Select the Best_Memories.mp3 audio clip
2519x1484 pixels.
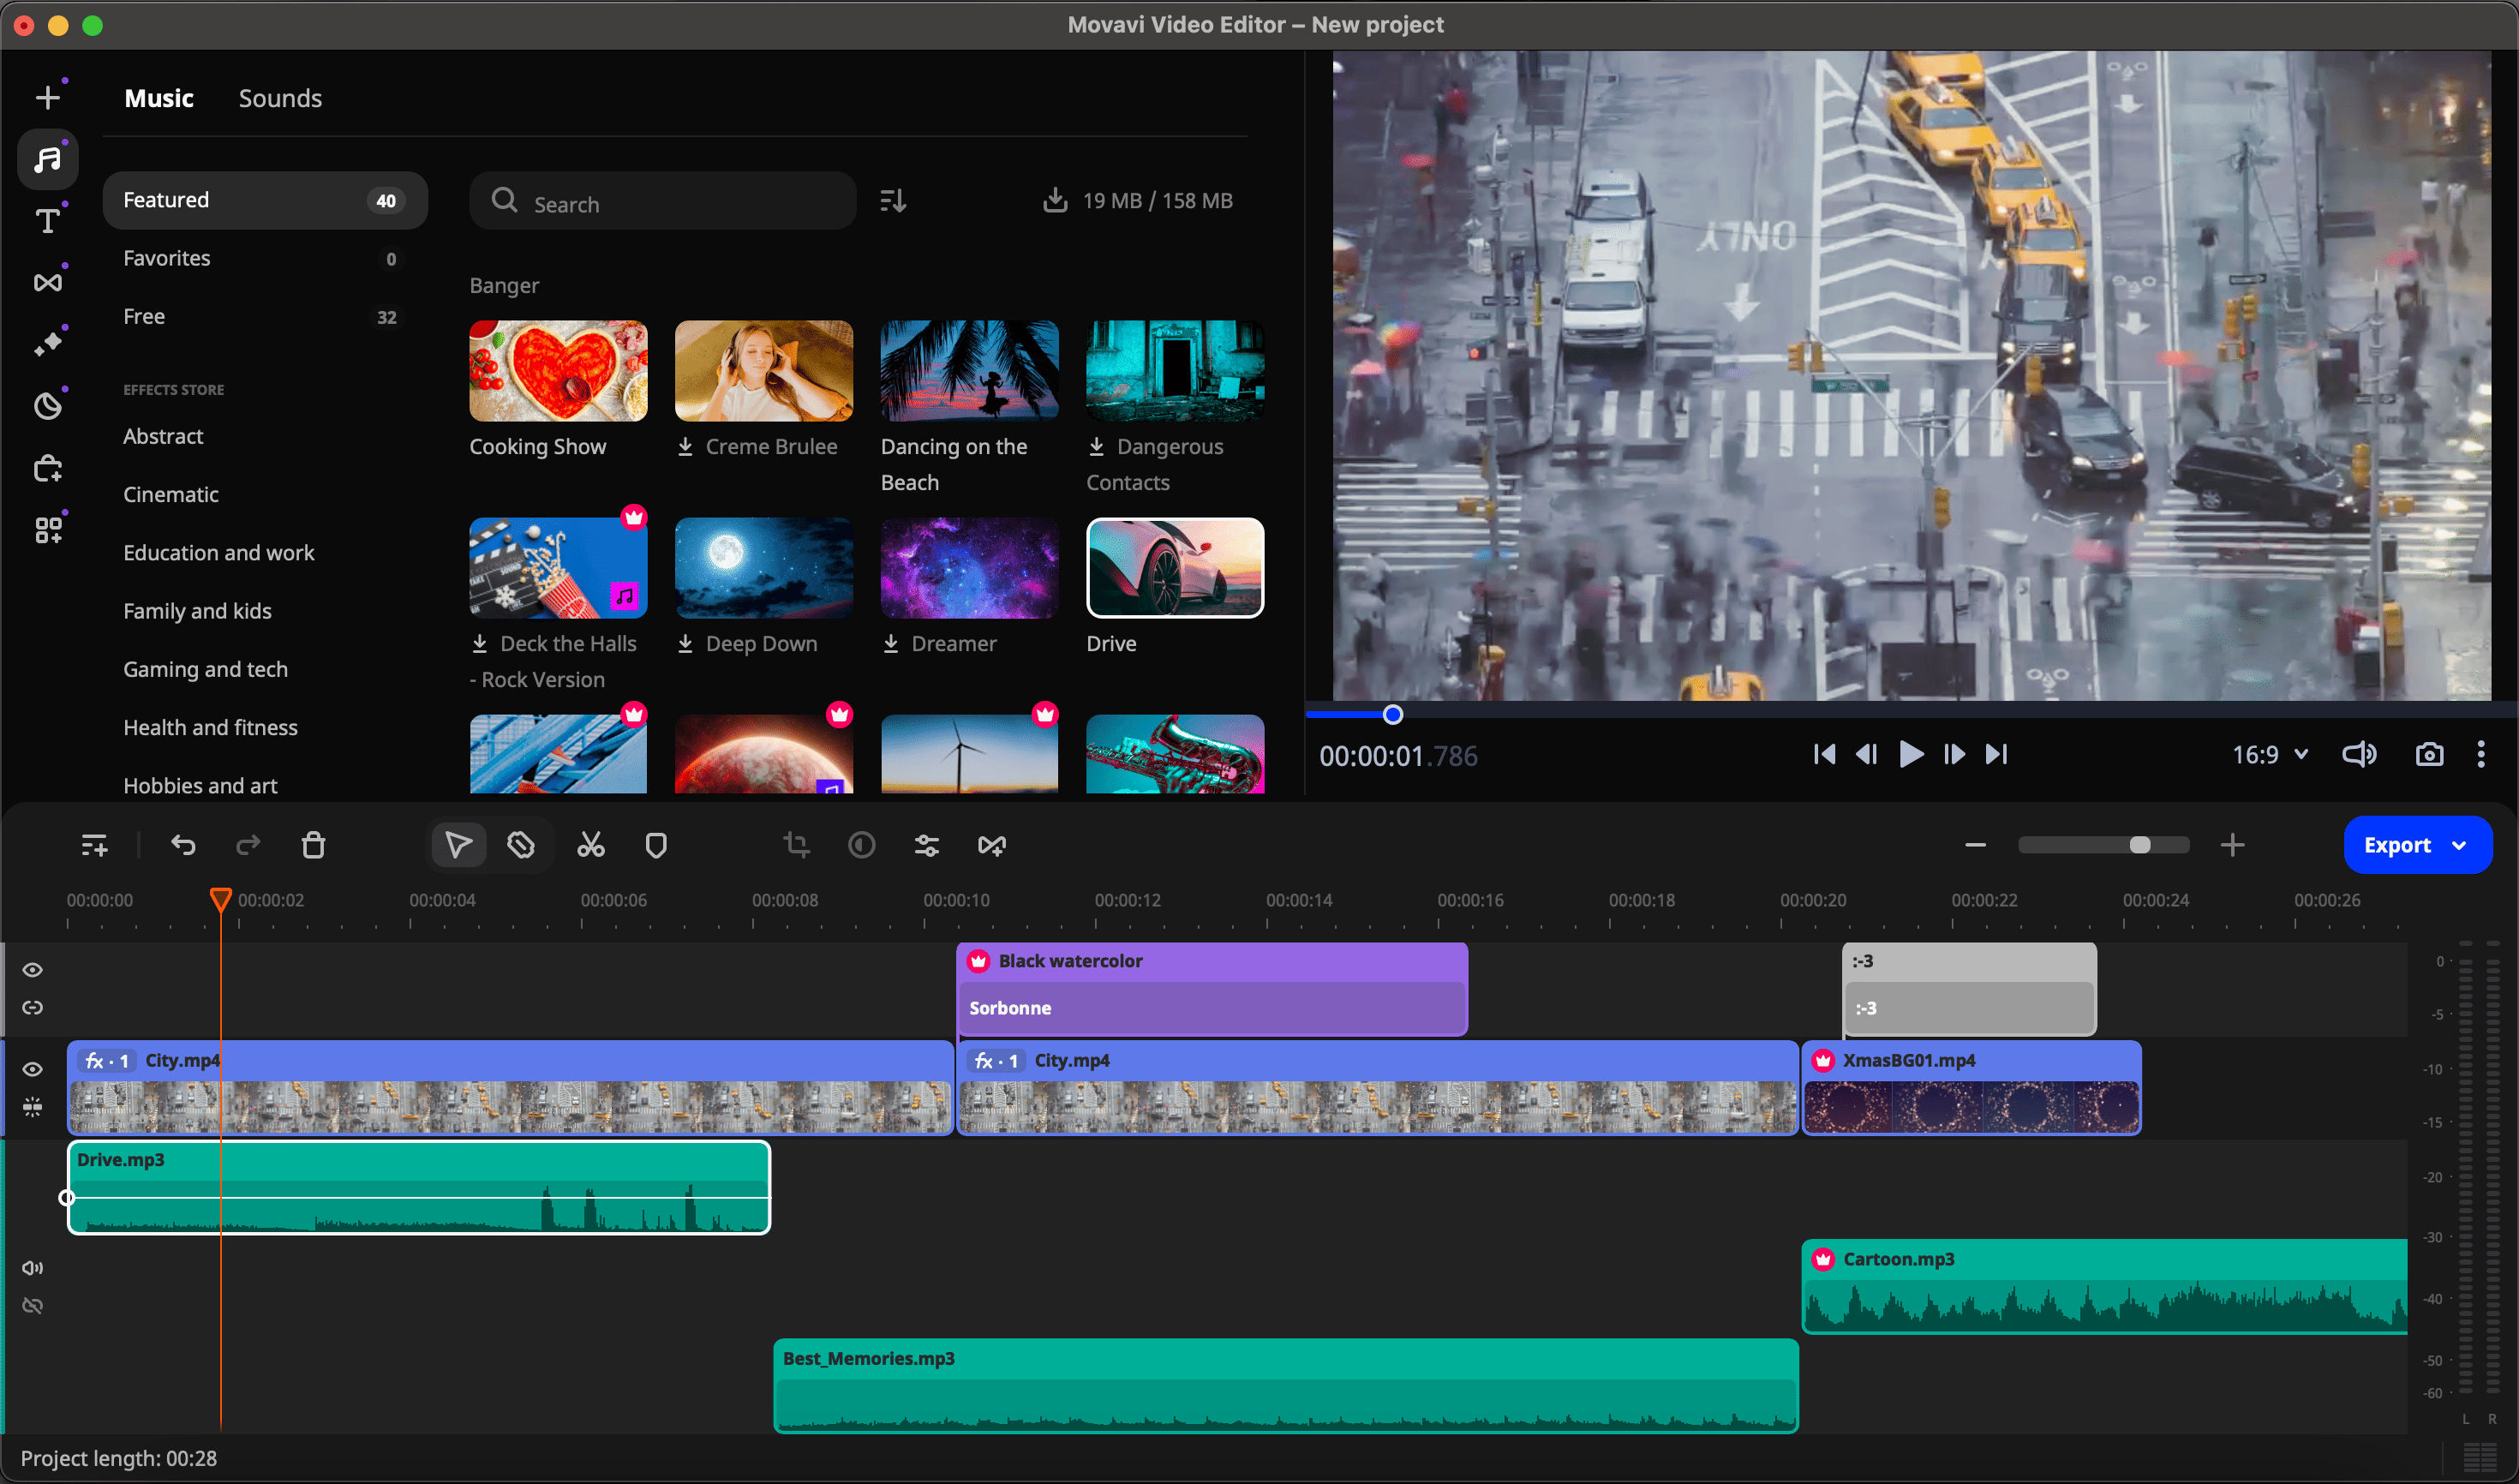tap(1286, 1386)
